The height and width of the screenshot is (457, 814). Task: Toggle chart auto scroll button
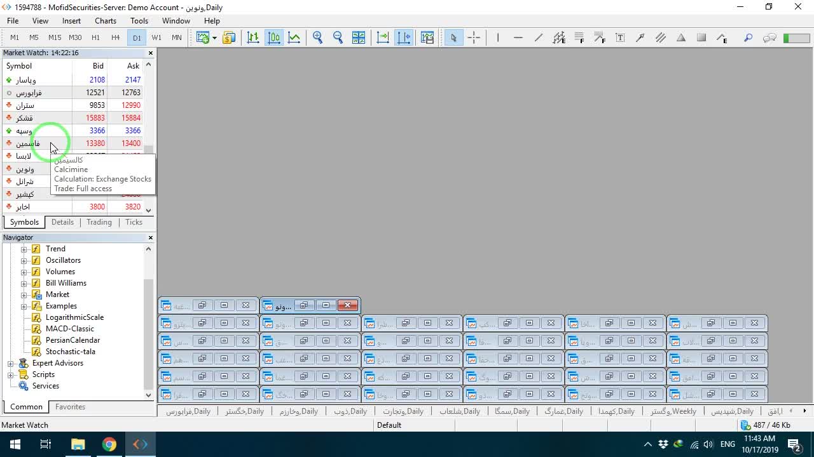click(x=383, y=38)
